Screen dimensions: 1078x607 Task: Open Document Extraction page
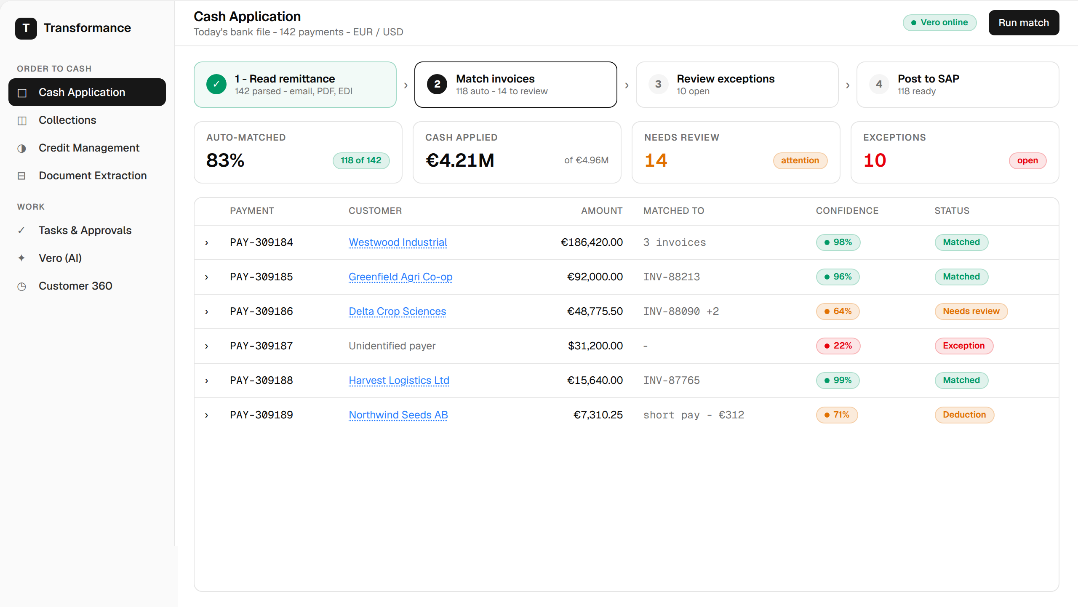[x=87, y=176]
